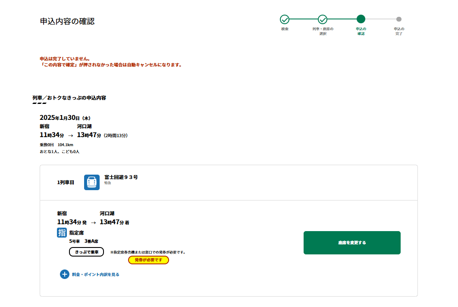The image size is (458, 307).
Task: Click the blue plus icon for fare breakdown
Action: (64, 274)
